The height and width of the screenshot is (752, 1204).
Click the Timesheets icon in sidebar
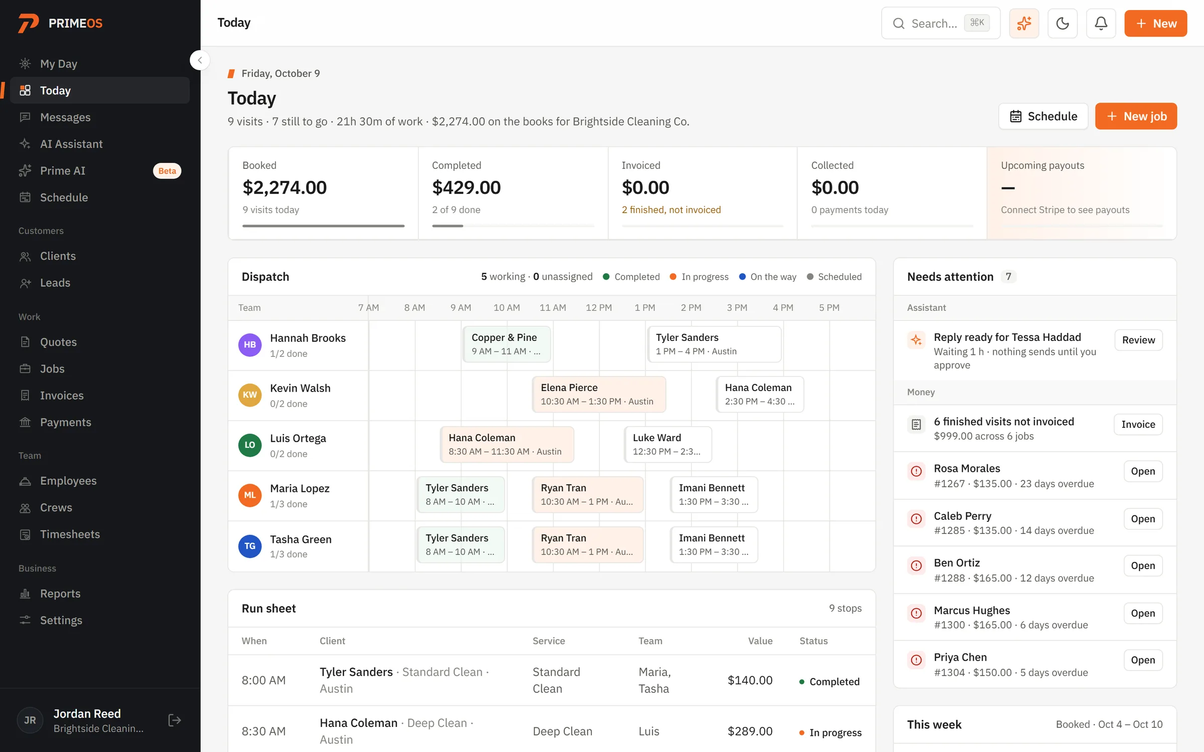[25, 534]
